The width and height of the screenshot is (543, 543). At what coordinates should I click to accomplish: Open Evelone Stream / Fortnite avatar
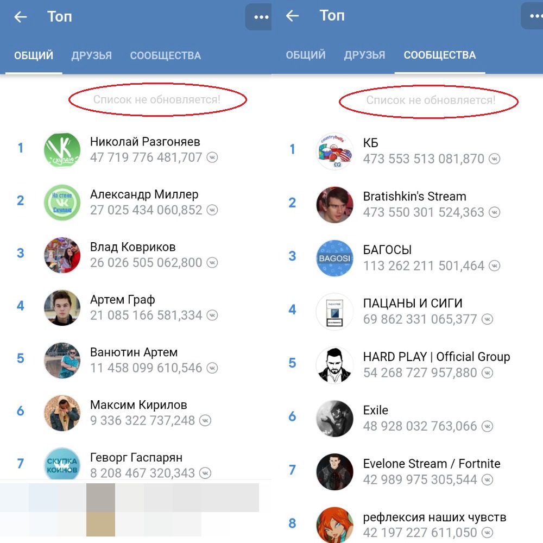334,472
